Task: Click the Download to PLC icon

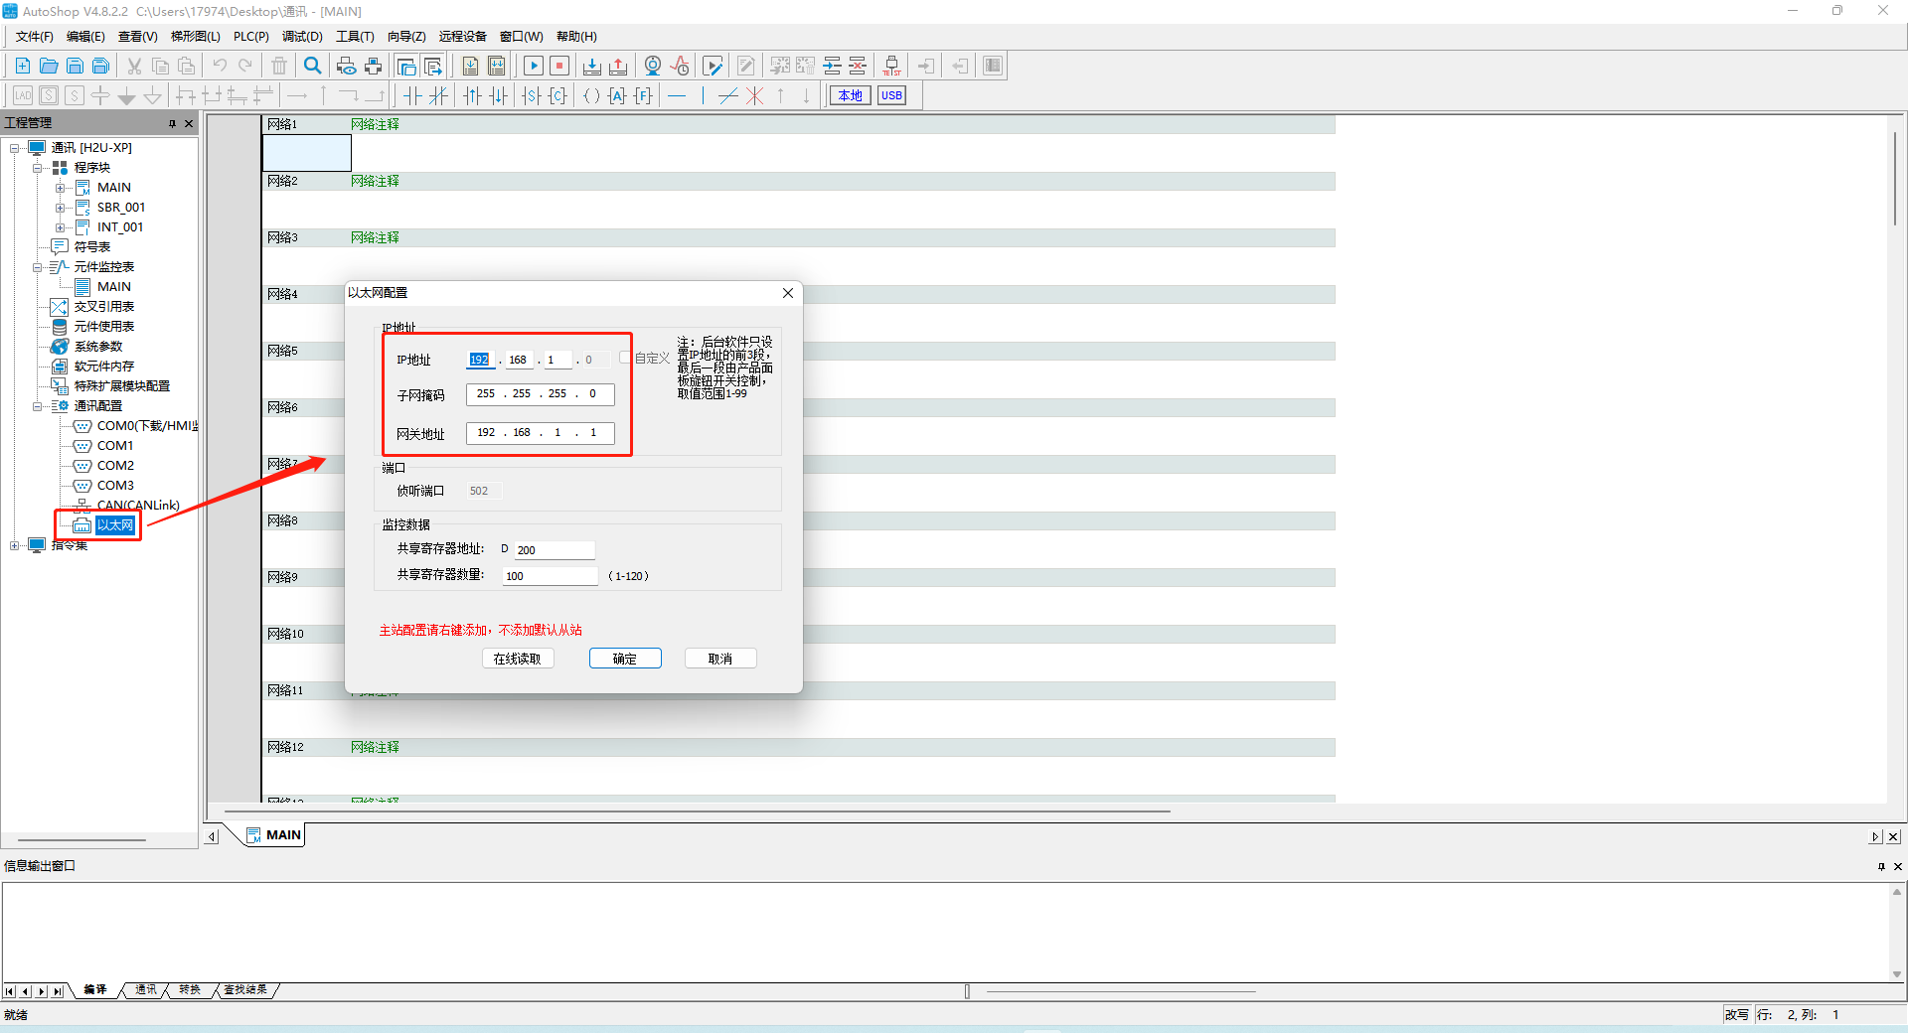Action: point(591,66)
